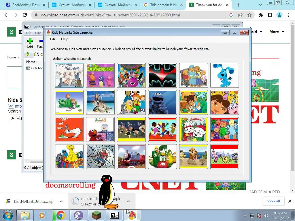Launch the Elmo's World website

(100, 129)
